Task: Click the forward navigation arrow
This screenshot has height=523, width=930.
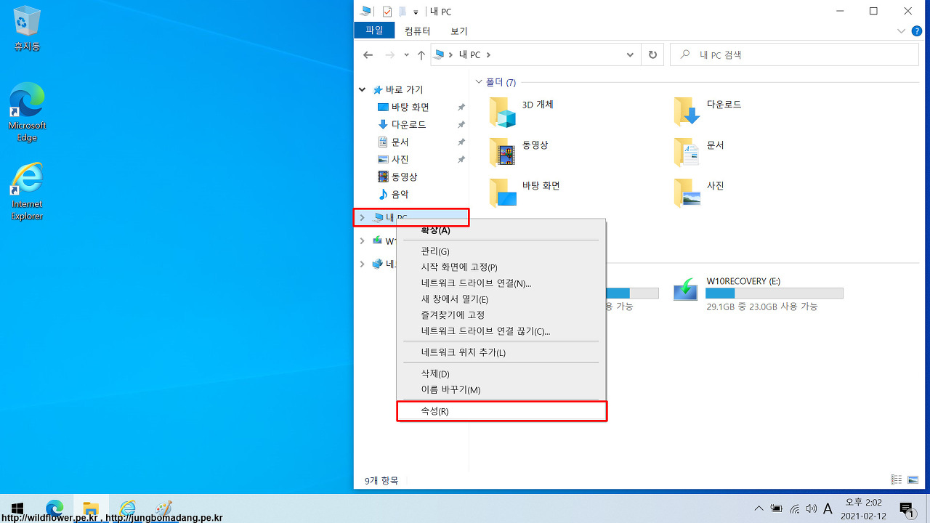Action: [389, 55]
